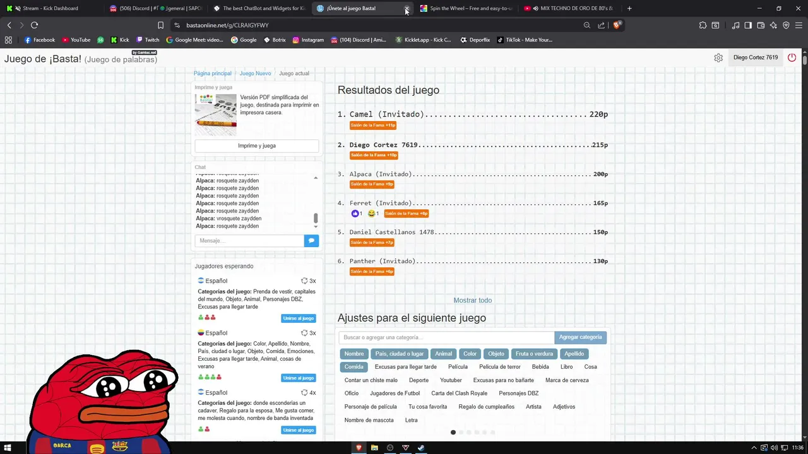The height and width of the screenshot is (454, 808).
Task: Switch to Stream - Kick Dashboard tab
Action: (50, 8)
